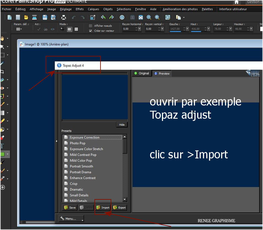Click the Fit to window icon
The image size is (263, 230).
point(140,17)
